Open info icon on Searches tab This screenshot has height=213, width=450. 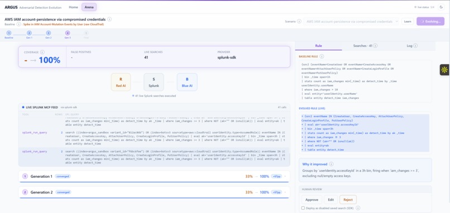coord(375,46)
